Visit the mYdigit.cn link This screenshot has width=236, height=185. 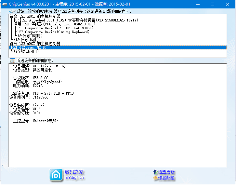74,178
